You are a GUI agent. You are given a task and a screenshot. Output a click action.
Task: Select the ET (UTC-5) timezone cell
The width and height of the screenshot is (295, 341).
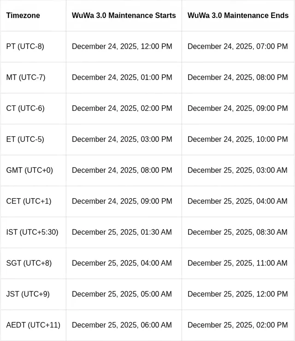click(x=25, y=140)
